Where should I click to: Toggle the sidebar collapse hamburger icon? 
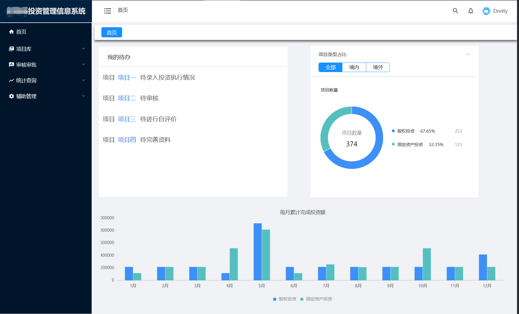(107, 11)
